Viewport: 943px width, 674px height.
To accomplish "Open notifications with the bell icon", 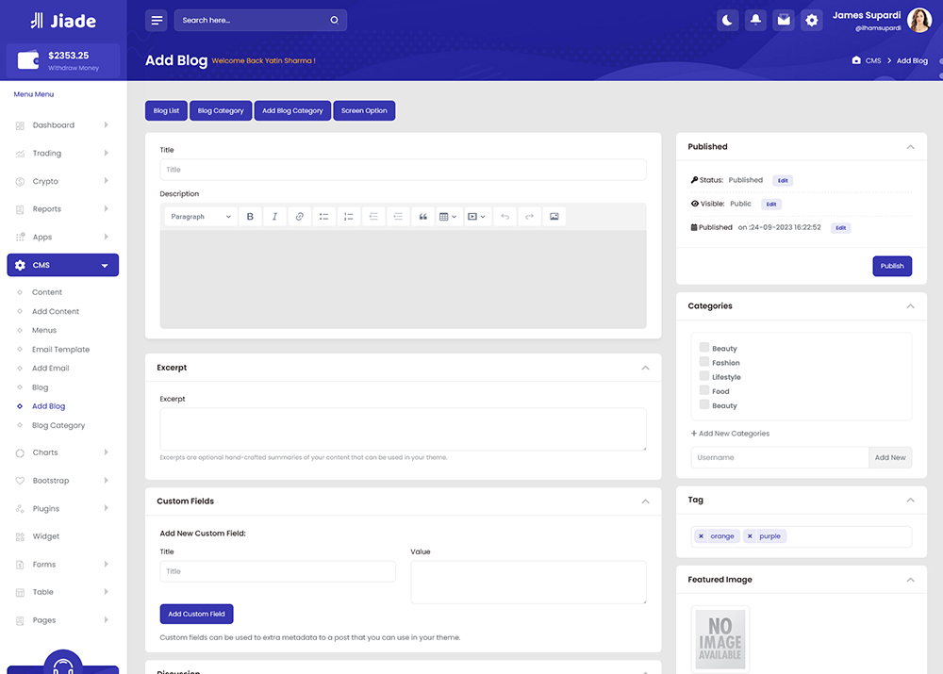I will tap(755, 20).
